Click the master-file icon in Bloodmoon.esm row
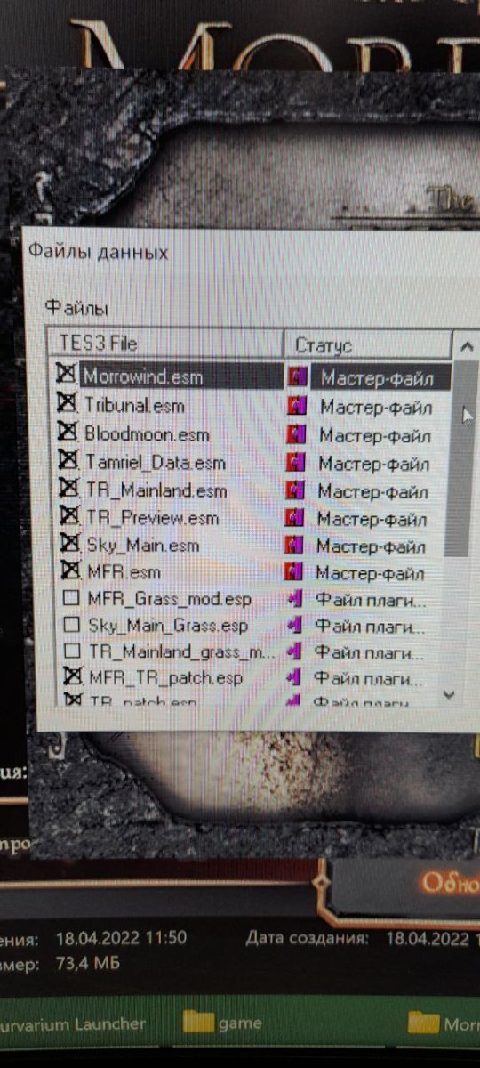480x1068 pixels. (297, 435)
